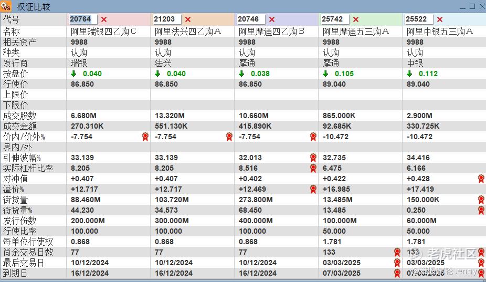
Task: Click implied volatility 34.416
Action: point(418,158)
